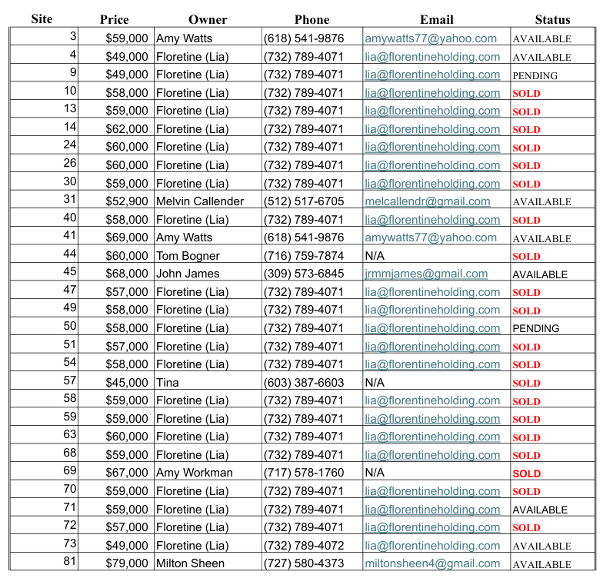Select Tina's phone number (603) 387-6603
This screenshot has width=603, height=578.
(x=304, y=383)
